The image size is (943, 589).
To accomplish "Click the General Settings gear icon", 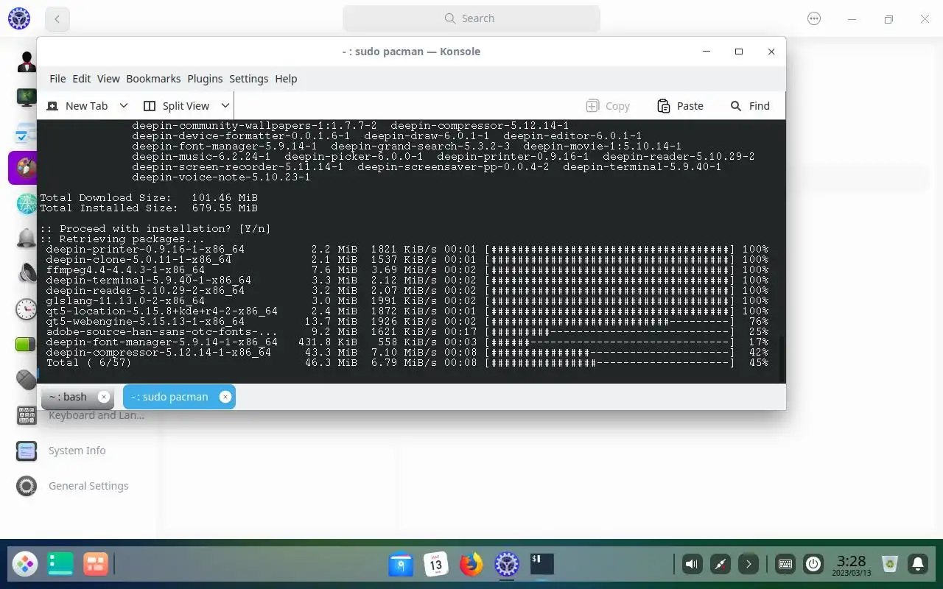I will click(x=27, y=486).
